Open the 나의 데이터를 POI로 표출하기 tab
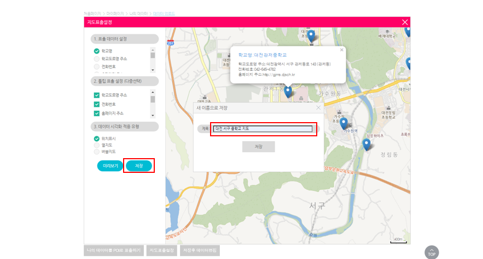 pyautogui.click(x=114, y=250)
